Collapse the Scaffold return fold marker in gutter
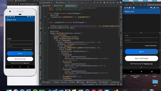Image resolution: width=161 pixels, height=91 pixels. (48, 35)
